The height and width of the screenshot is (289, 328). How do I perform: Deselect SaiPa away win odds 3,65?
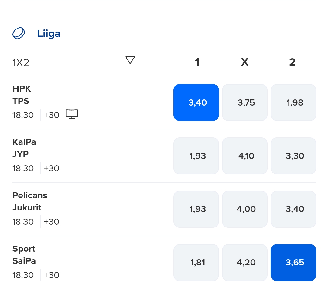(293, 262)
